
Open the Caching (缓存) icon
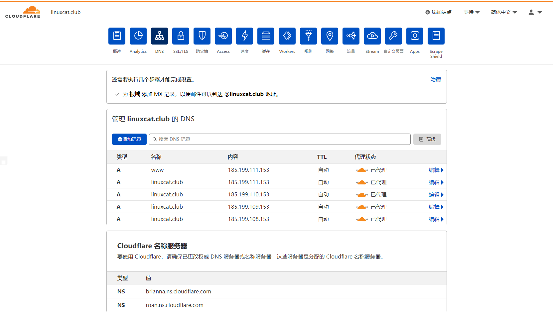(x=266, y=36)
